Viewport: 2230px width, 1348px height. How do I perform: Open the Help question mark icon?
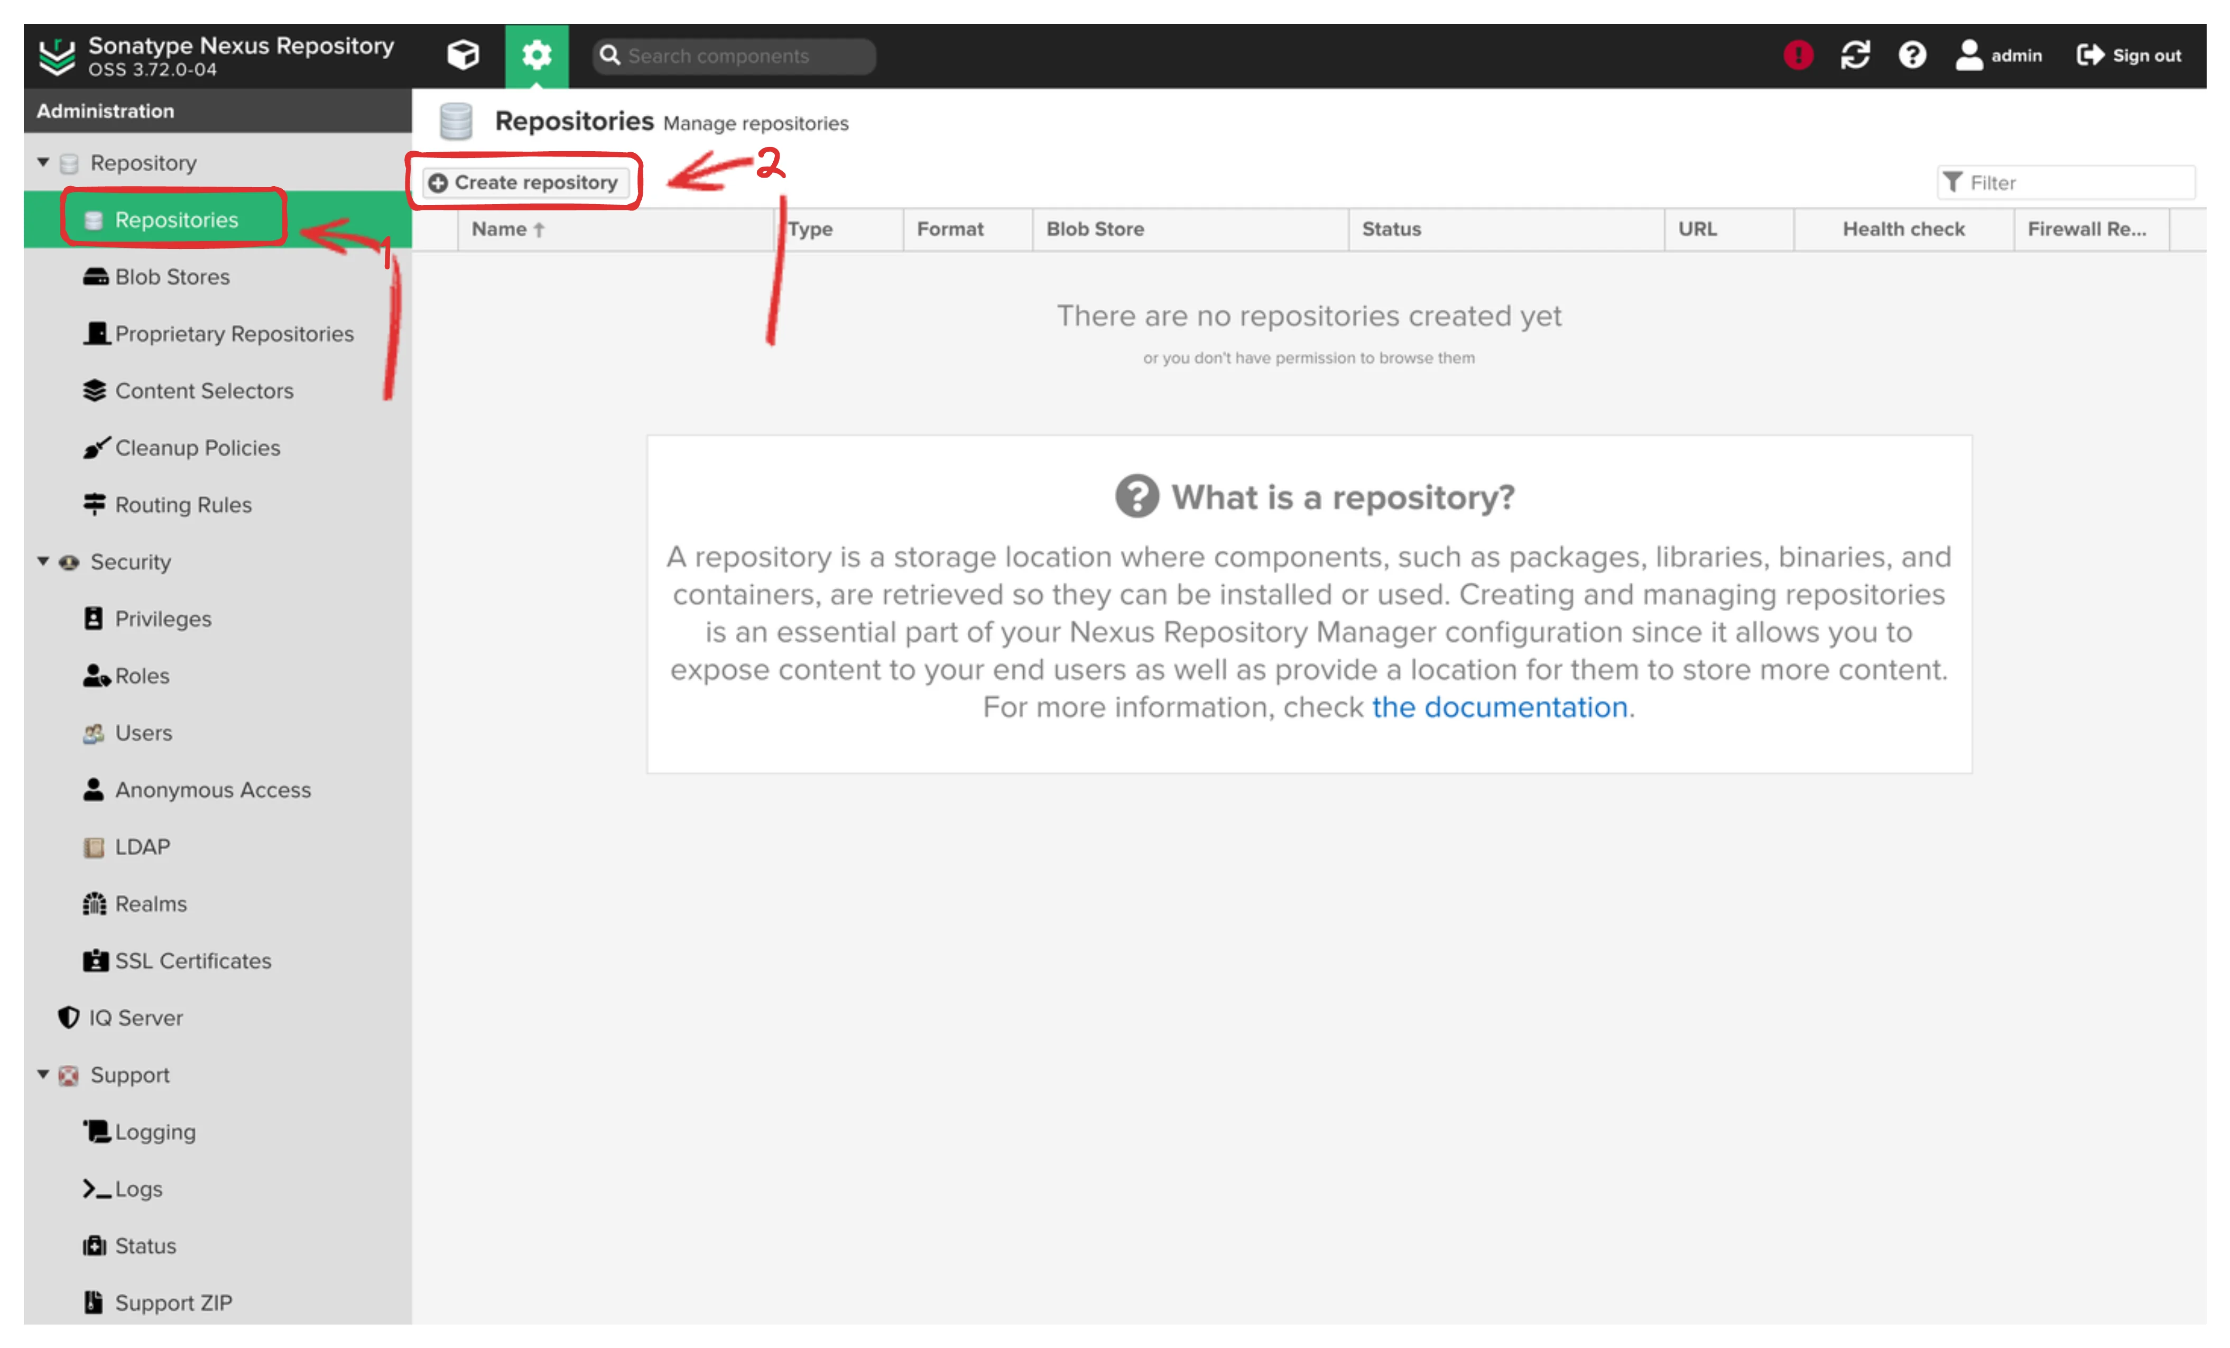[1911, 55]
